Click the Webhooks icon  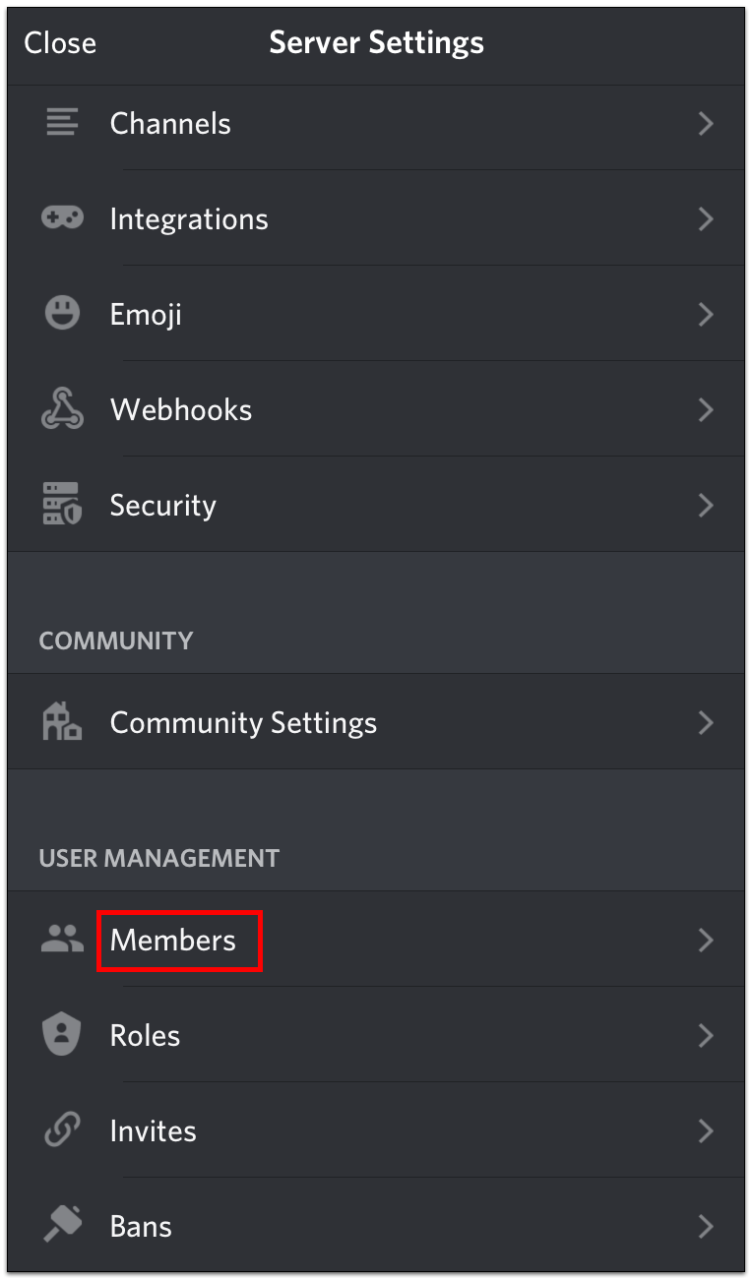click(62, 409)
